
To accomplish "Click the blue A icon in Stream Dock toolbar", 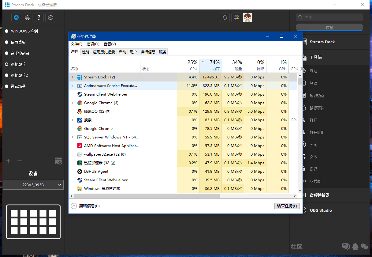I will coord(16,17).
